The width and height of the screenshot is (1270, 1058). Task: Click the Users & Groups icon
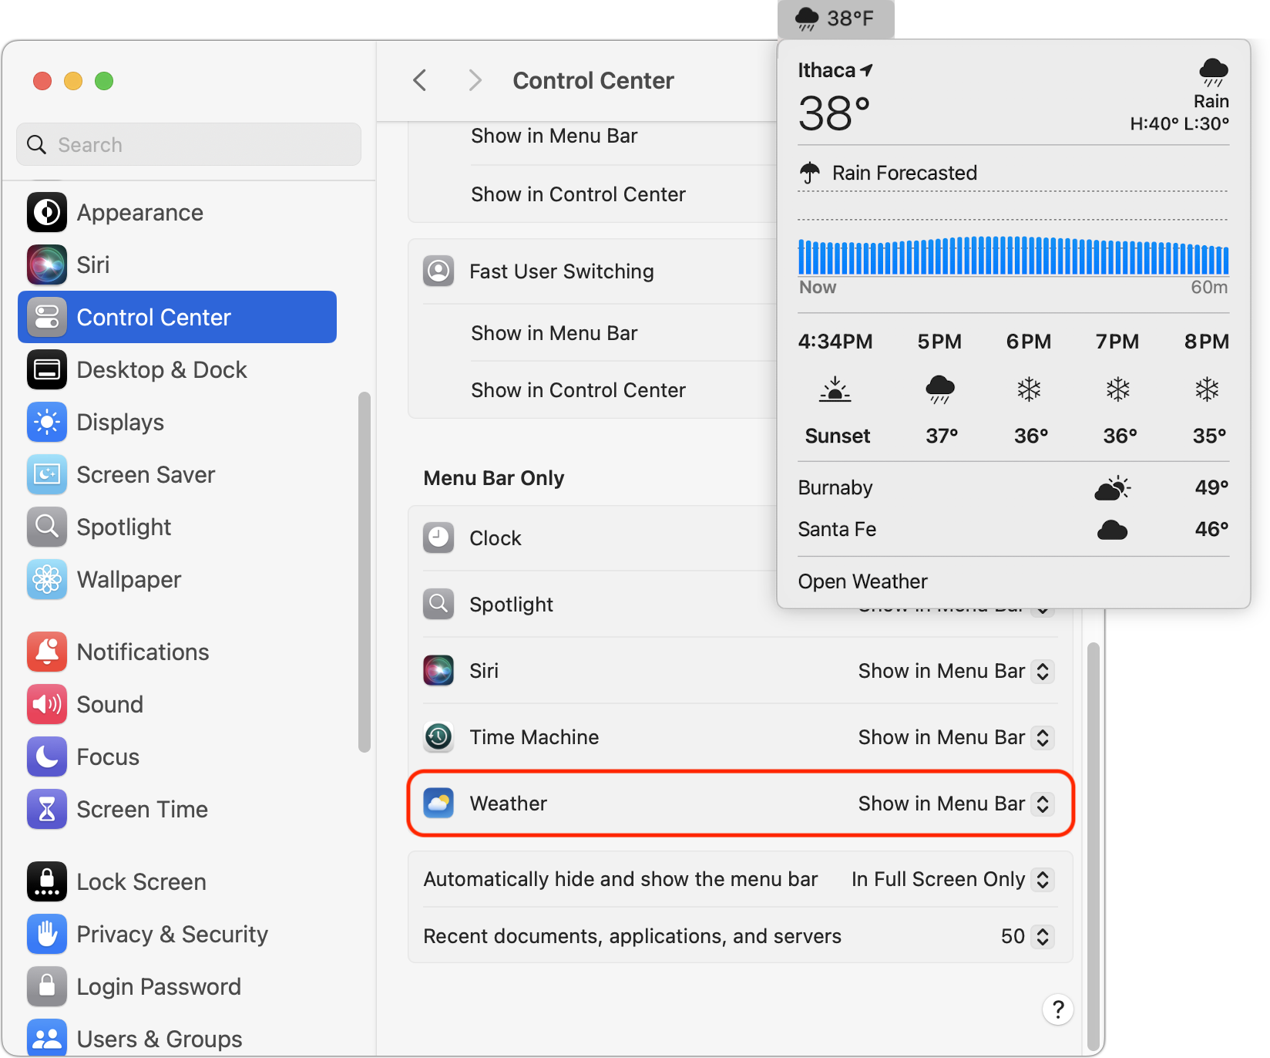47,1038
